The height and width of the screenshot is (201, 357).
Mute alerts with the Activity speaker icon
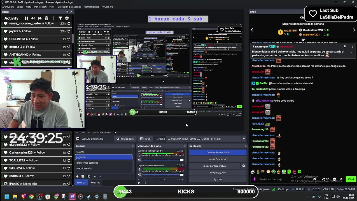tap(33, 18)
